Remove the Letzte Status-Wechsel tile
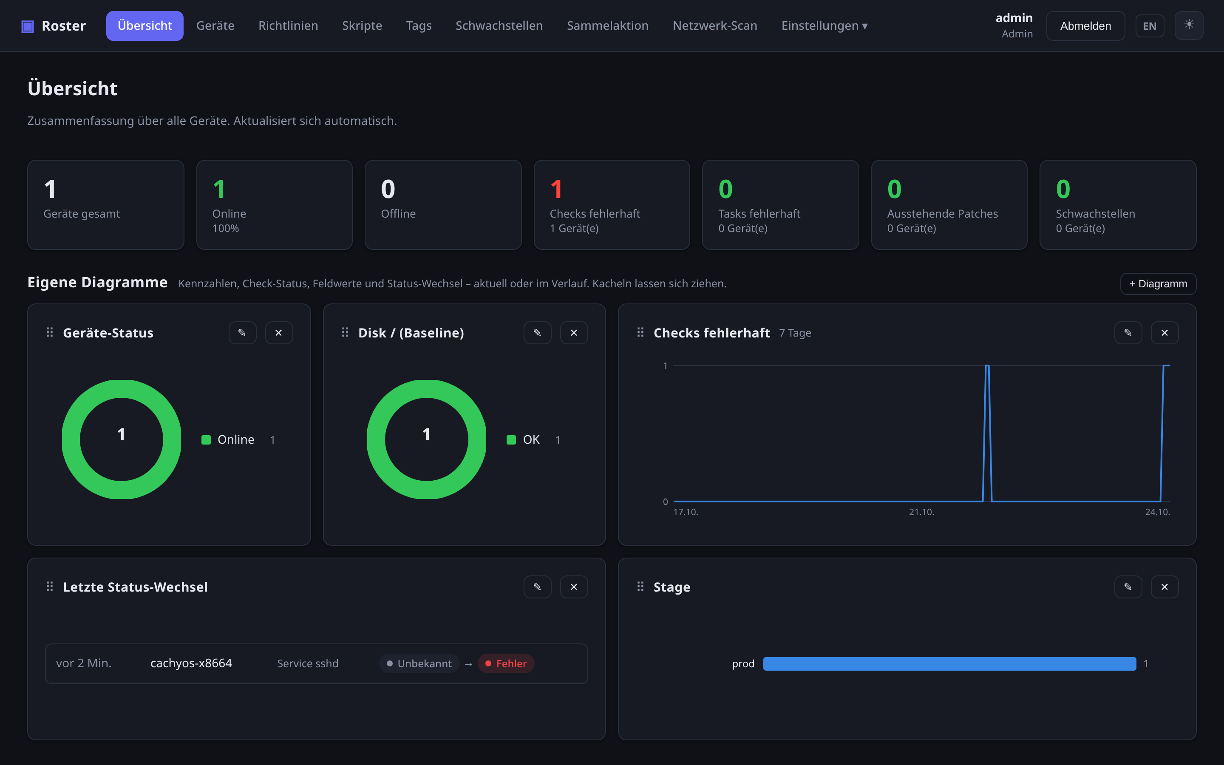Screen dimensions: 1224x765 [x=574, y=586]
